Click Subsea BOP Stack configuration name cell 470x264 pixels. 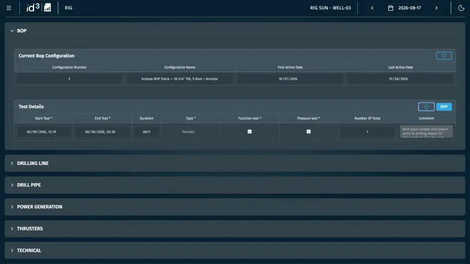click(x=180, y=79)
